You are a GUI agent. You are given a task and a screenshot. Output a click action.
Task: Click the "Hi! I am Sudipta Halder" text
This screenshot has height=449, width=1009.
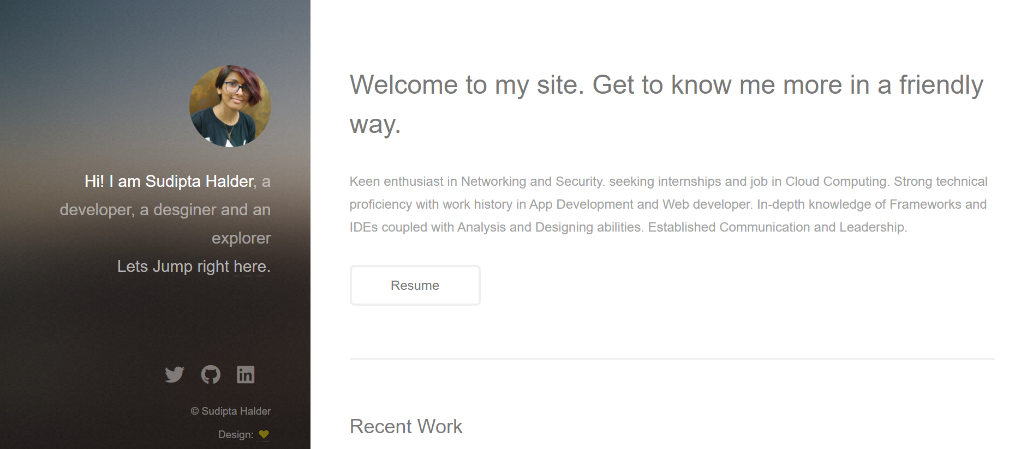169,181
